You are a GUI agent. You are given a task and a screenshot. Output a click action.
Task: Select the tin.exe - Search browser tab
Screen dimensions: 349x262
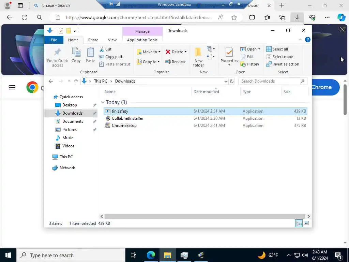pyautogui.click(x=56, y=5)
